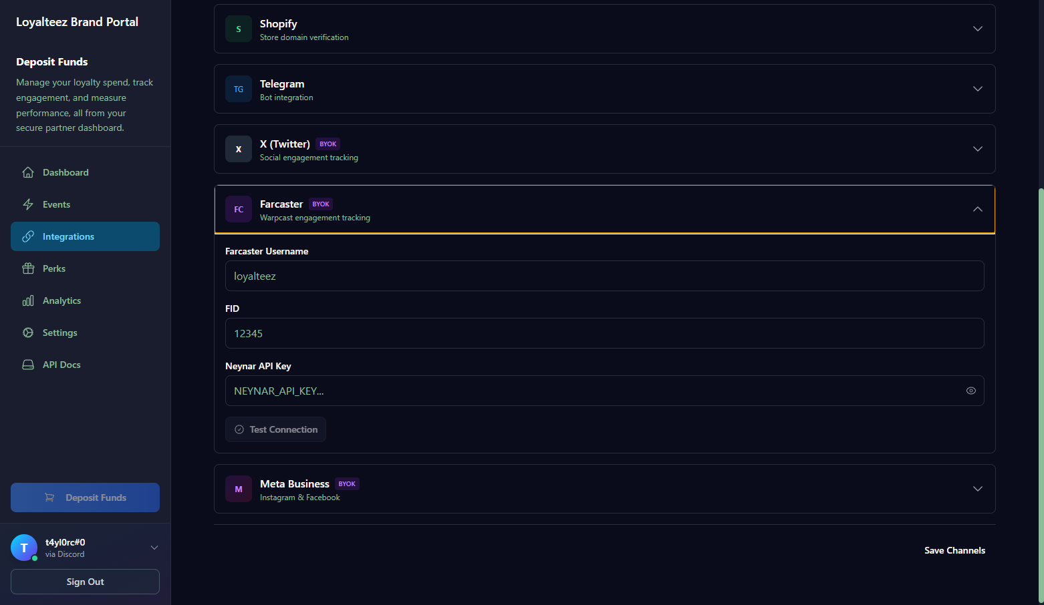1044x605 pixels.
Task: Click Save Channels
Action: 954,550
